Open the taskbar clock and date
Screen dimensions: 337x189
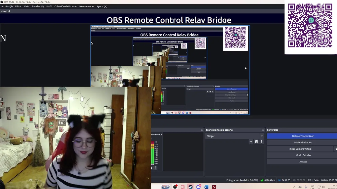point(332,187)
